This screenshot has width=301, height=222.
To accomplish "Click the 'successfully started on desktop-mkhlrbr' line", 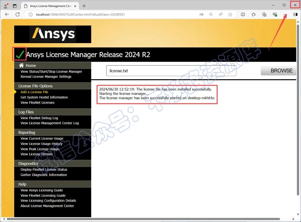I will point(157,98).
